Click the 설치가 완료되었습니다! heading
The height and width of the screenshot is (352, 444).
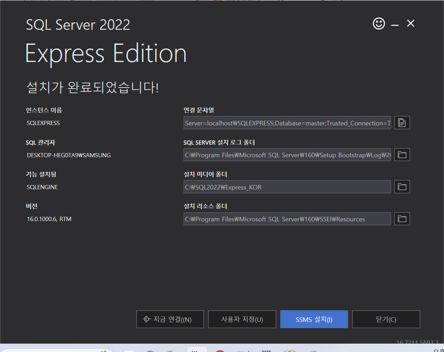click(x=93, y=87)
